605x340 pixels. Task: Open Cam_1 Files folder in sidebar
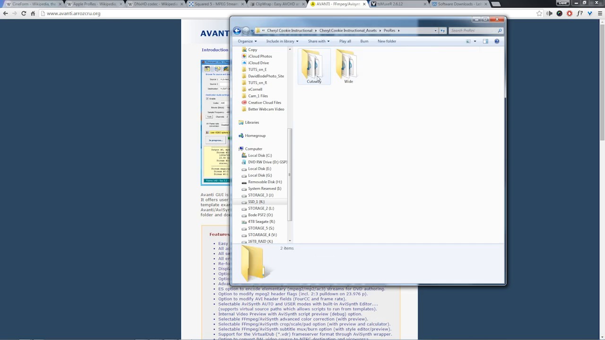(x=258, y=96)
